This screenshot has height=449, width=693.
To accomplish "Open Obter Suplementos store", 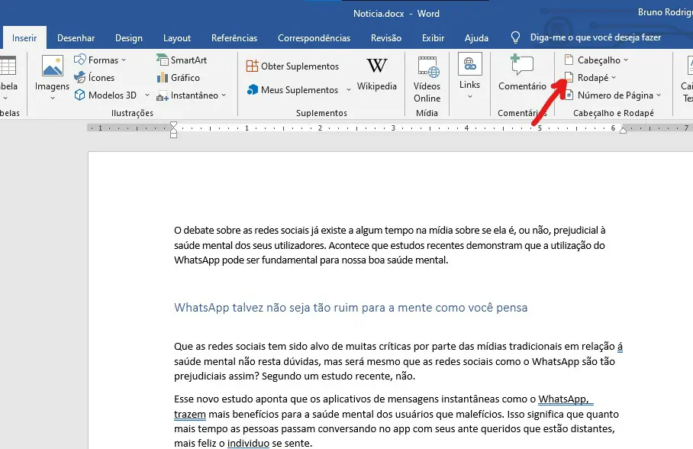I will [292, 66].
